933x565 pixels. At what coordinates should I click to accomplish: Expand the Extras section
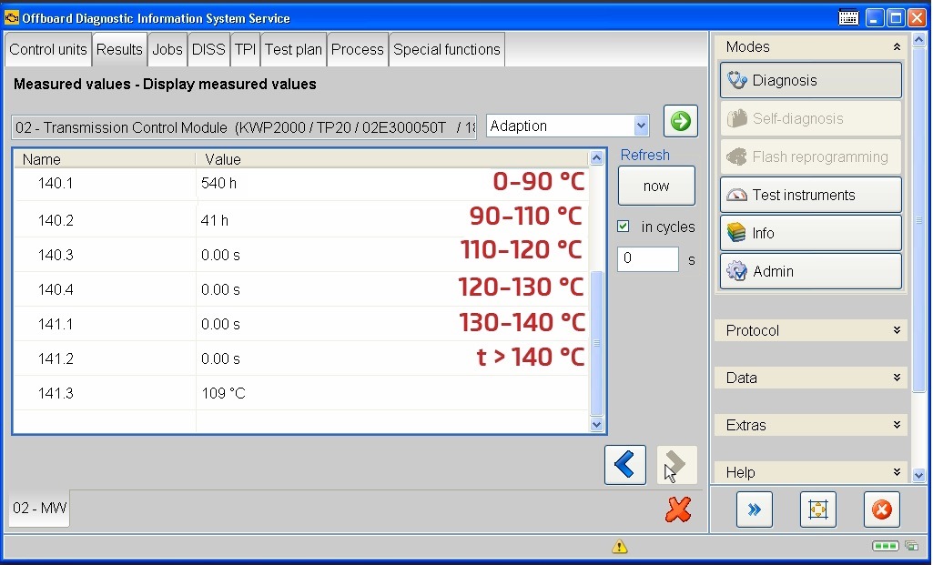pyautogui.click(x=810, y=425)
